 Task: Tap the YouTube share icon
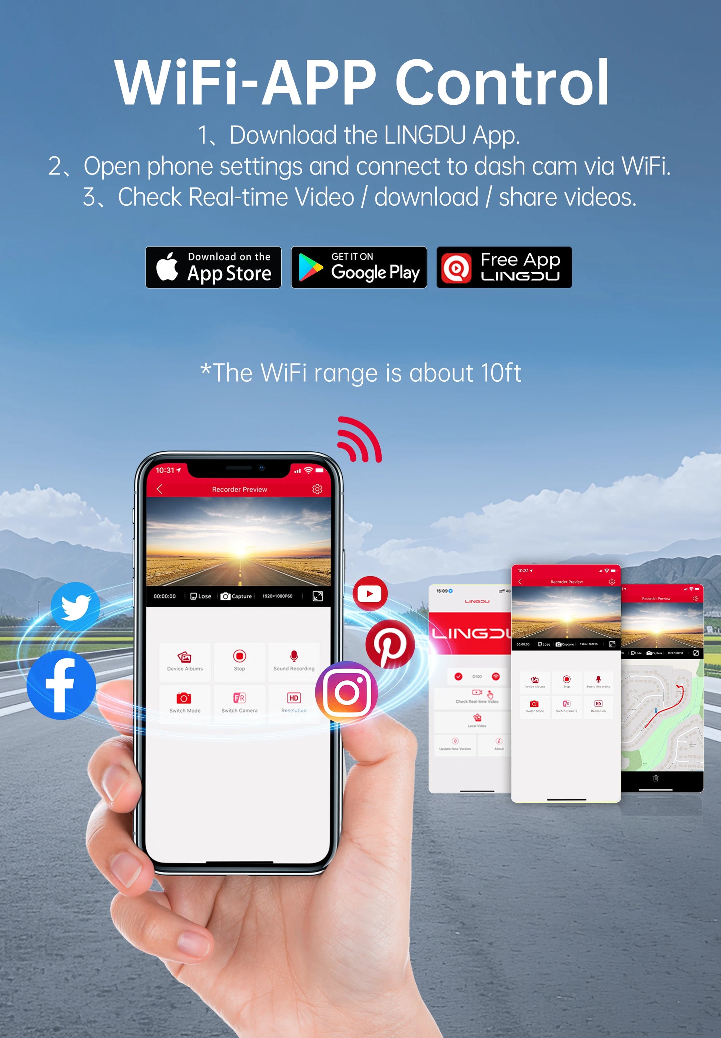coord(370,580)
